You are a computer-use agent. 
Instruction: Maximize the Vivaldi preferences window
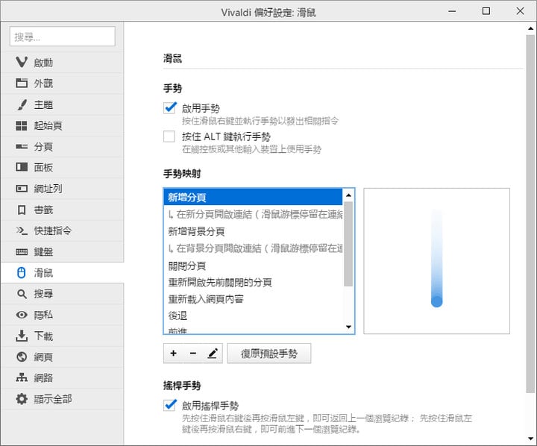(486, 11)
